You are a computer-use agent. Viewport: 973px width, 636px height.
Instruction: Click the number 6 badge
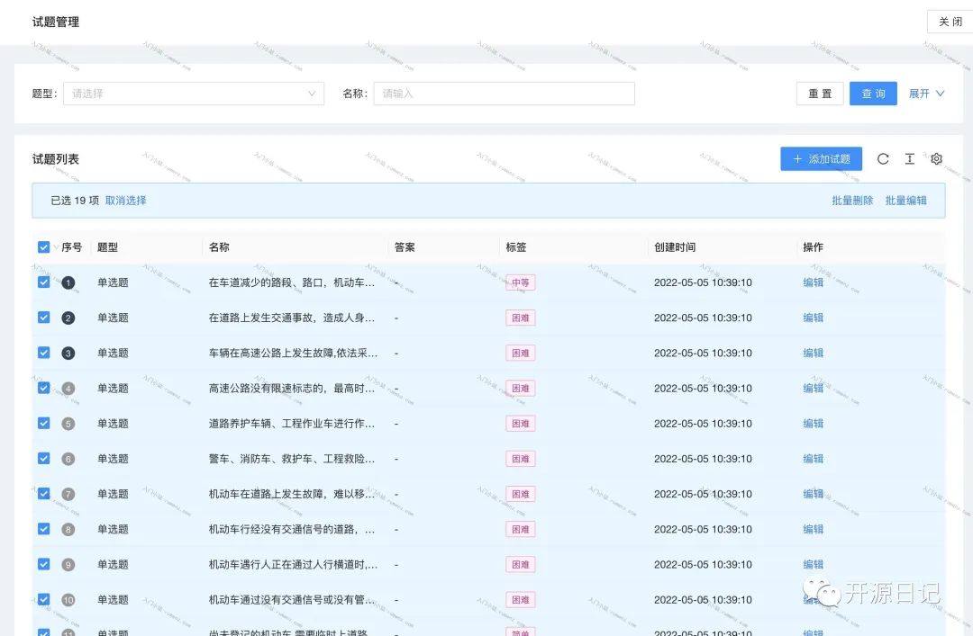[x=68, y=460]
